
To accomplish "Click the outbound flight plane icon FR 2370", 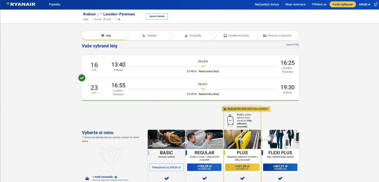I will (203, 66).
